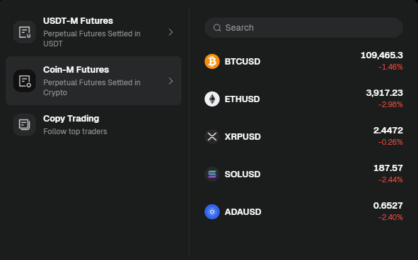This screenshot has width=418, height=260.
Task: Click the Ethereum coin icon
Action: click(212, 99)
